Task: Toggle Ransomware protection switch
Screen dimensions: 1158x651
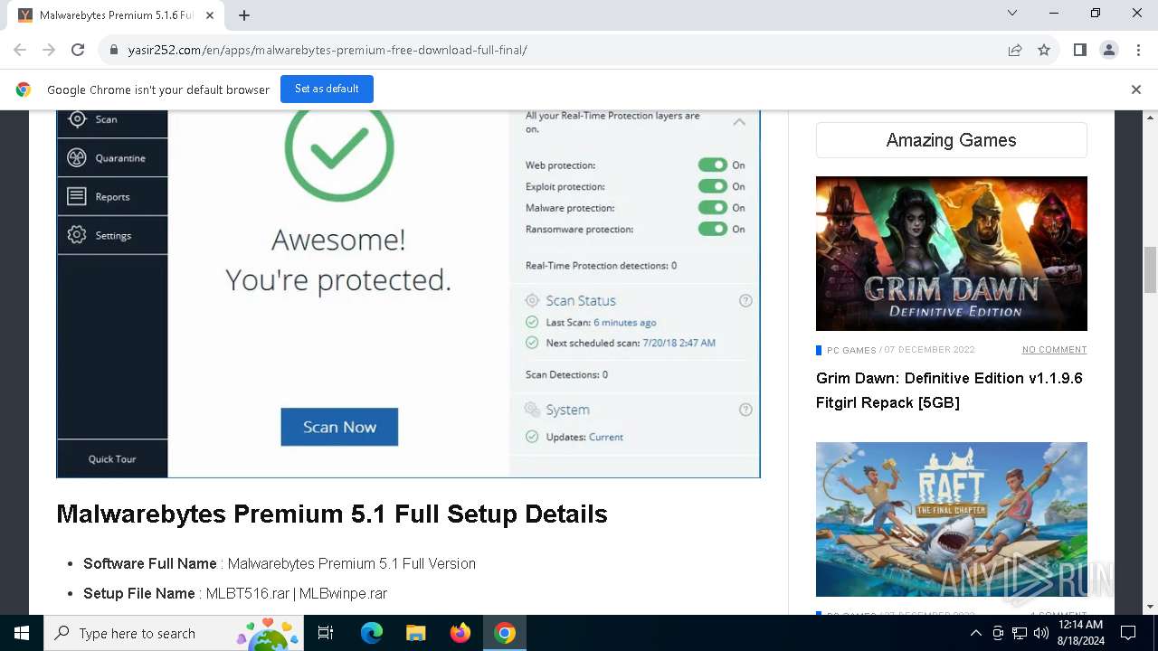Action: [713, 230]
